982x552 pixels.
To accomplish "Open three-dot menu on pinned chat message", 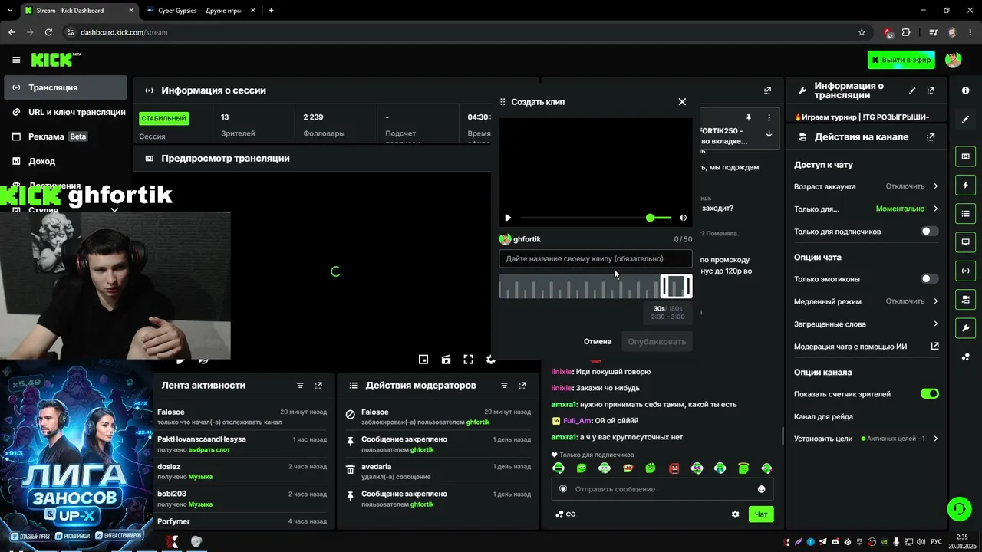I will [x=769, y=117].
